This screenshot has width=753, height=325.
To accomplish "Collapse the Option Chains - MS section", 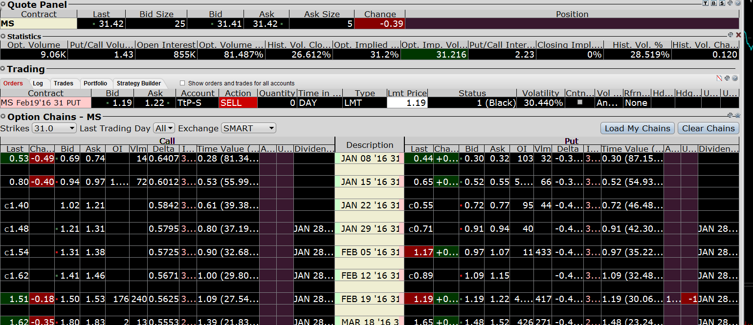I will pyautogui.click(x=3, y=117).
